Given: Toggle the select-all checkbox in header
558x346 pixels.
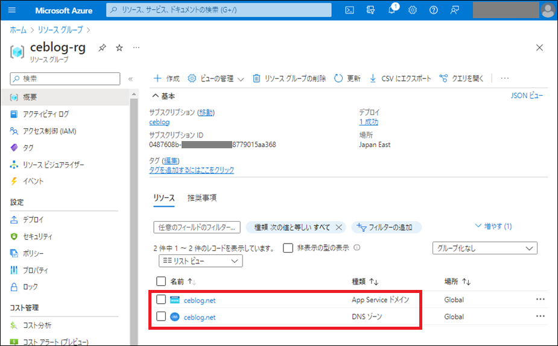Looking at the screenshot, I should [x=161, y=282].
